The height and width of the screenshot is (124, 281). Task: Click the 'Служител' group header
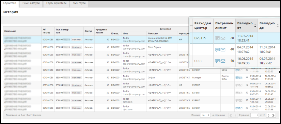[165, 29]
